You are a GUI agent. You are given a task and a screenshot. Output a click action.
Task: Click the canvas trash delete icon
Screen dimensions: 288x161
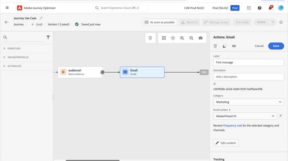150,38
